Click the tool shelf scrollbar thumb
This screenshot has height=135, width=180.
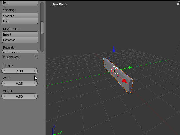(42, 28)
